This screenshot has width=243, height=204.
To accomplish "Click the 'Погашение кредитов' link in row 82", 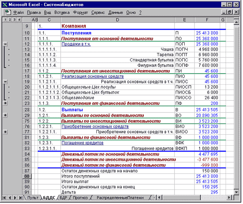I will 83,143.
